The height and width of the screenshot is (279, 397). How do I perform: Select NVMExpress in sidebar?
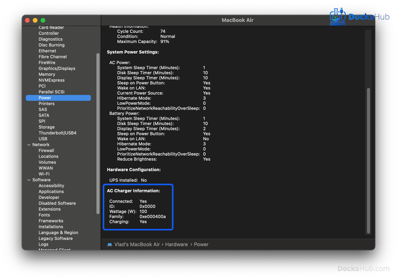click(x=52, y=80)
